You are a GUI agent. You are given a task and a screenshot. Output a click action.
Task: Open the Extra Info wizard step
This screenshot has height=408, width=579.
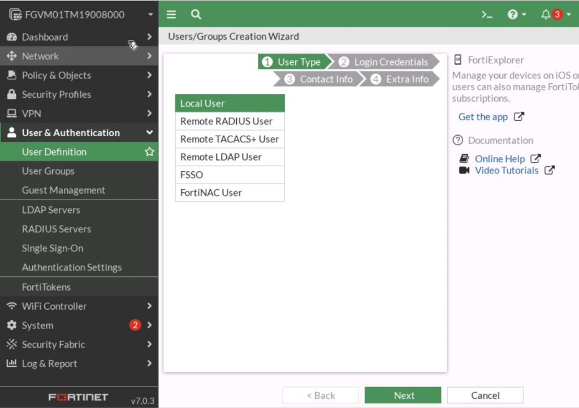coord(408,79)
